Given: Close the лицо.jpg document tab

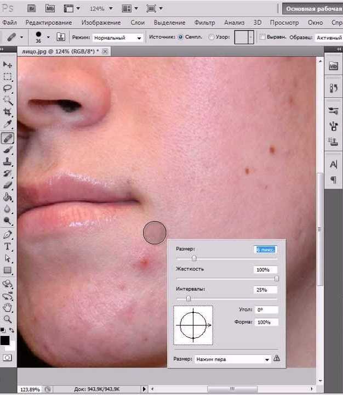Looking at the screenshot, I should tap(105, 52).
